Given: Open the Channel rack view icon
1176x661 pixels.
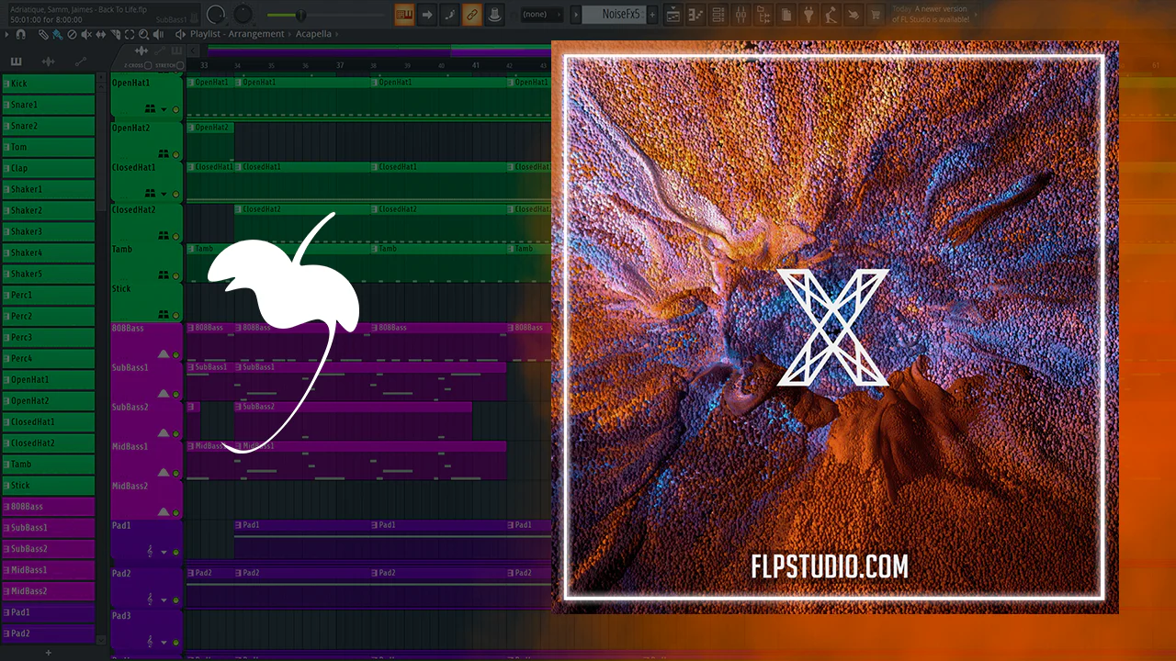Looking at the screenshot, I should pyautogui.click(x=718, y=15).
